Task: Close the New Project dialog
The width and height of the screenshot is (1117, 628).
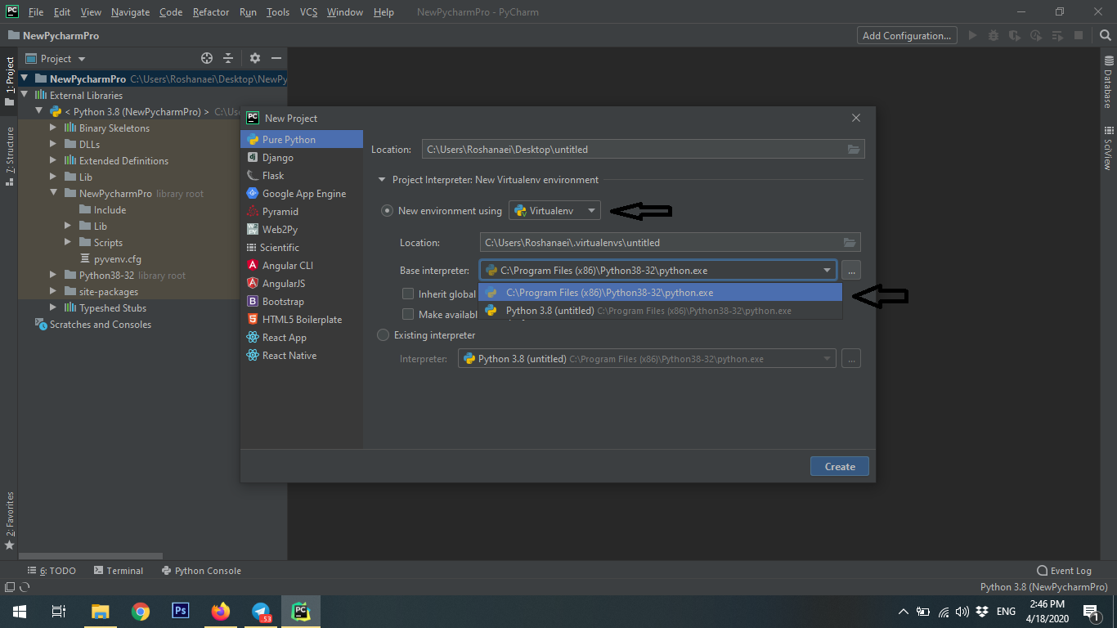Action: 856,118
